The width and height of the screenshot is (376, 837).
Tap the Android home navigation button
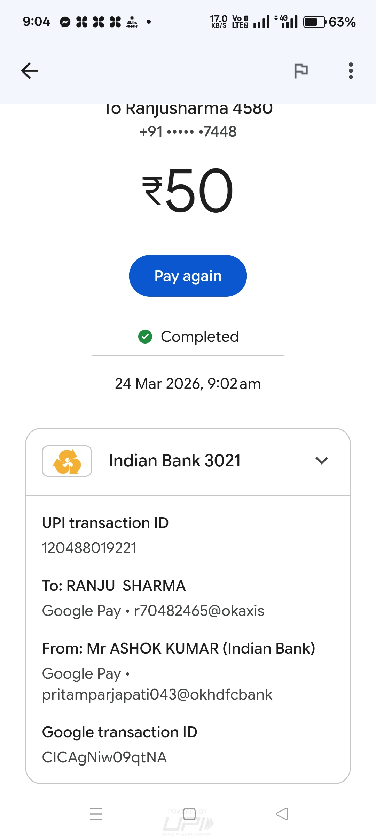(x=189, y=814)
